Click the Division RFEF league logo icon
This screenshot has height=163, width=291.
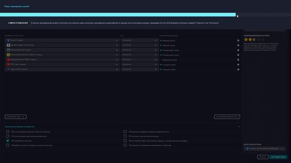[x=8, y=60]
